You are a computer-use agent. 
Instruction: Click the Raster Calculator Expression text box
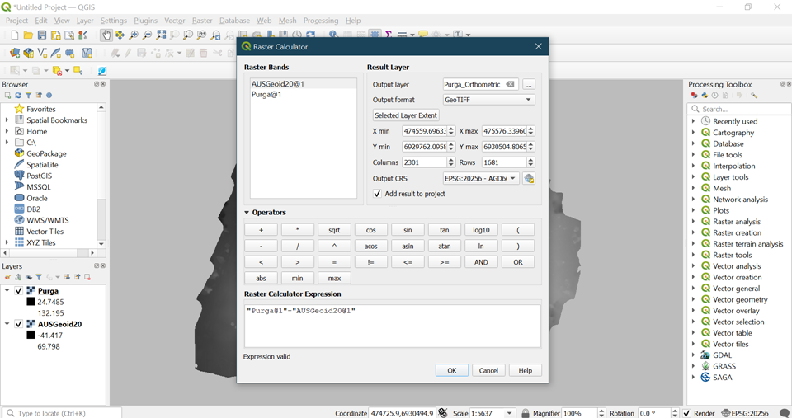pyautogui.click(x=392, y=326)
